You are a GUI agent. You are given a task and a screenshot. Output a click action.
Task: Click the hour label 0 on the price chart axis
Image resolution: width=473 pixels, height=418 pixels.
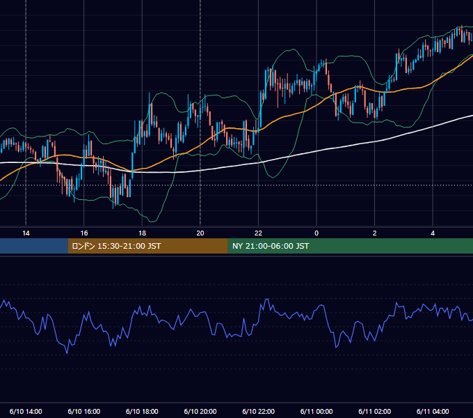(316, 233)
